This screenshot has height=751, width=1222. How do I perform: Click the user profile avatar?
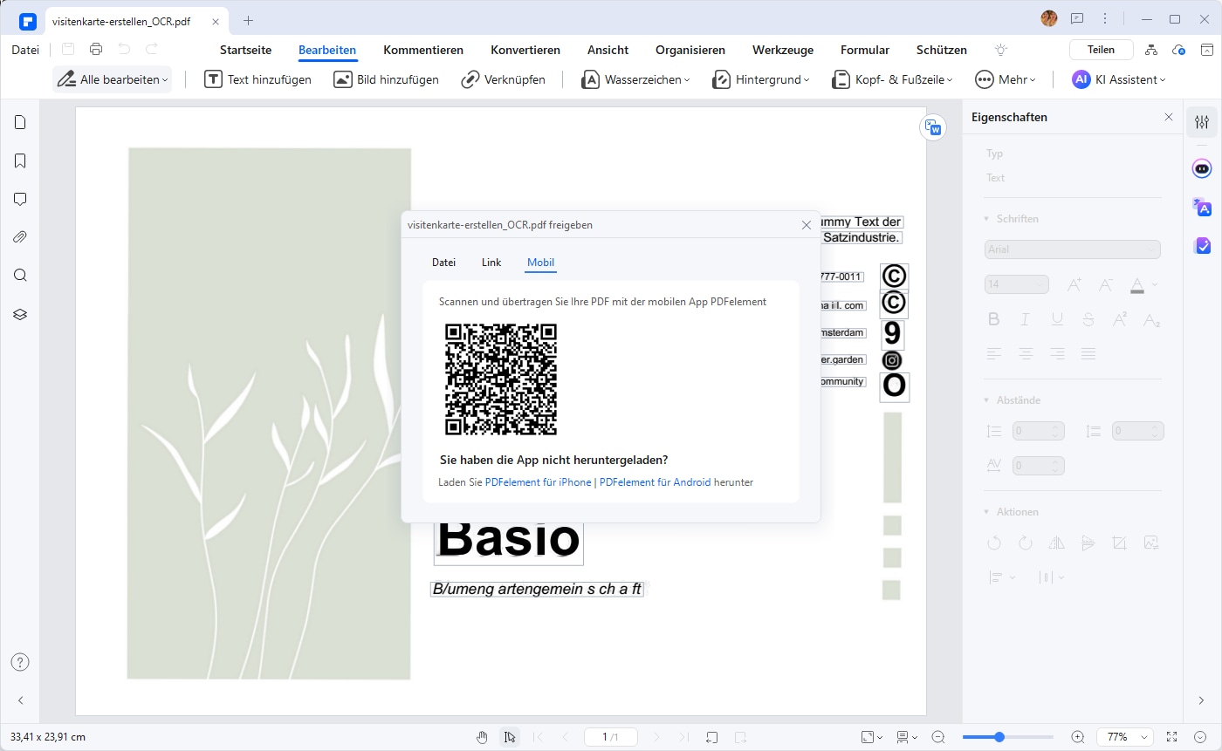[x=1049, y=18]
